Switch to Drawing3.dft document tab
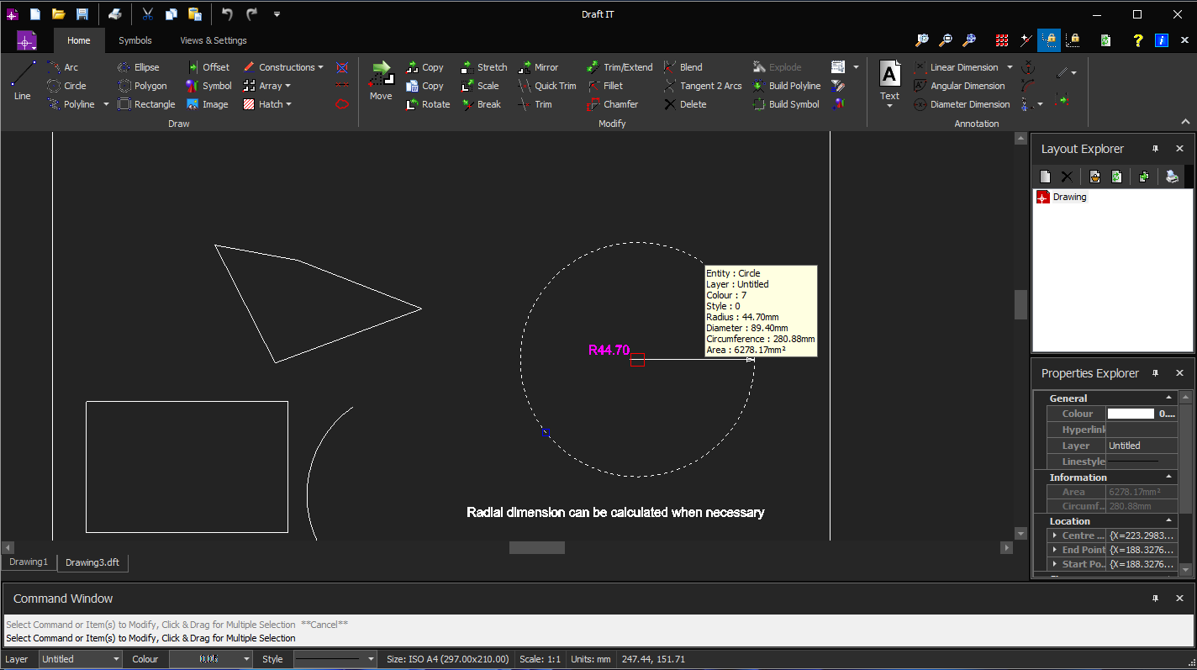Screen dimensions: 1197x670 pyautogui.click(x=93, y=562)
